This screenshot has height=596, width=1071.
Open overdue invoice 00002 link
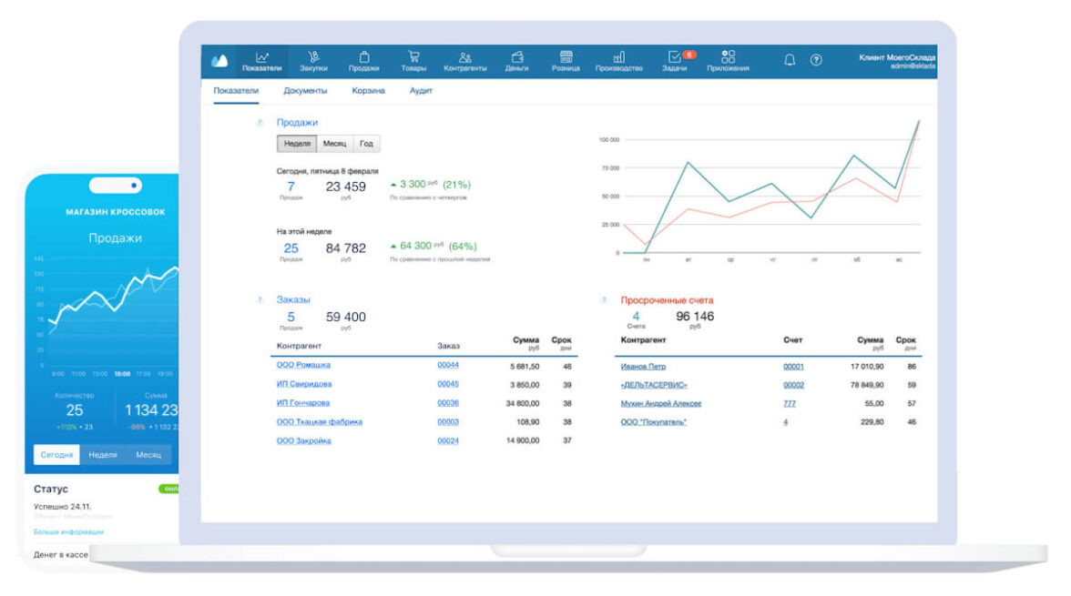click(793, 385)
